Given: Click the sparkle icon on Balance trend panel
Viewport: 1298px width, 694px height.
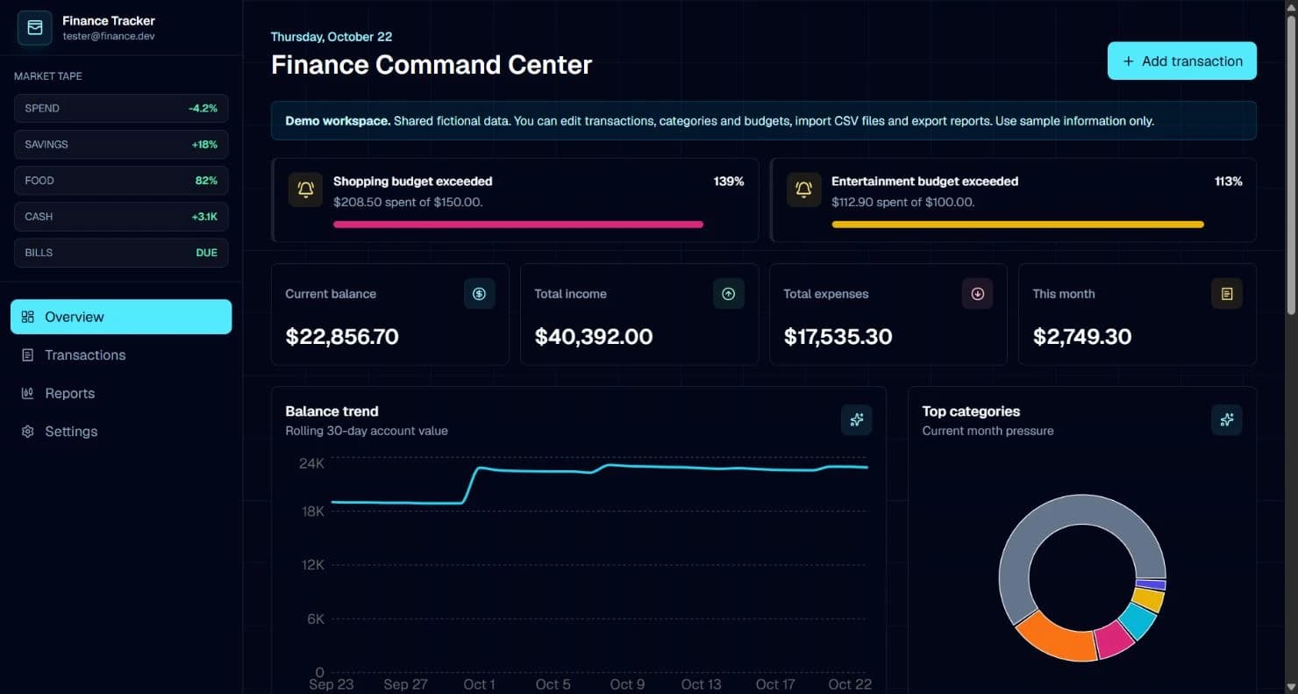Looking at the screenshot, I should (x=856, y=419).
